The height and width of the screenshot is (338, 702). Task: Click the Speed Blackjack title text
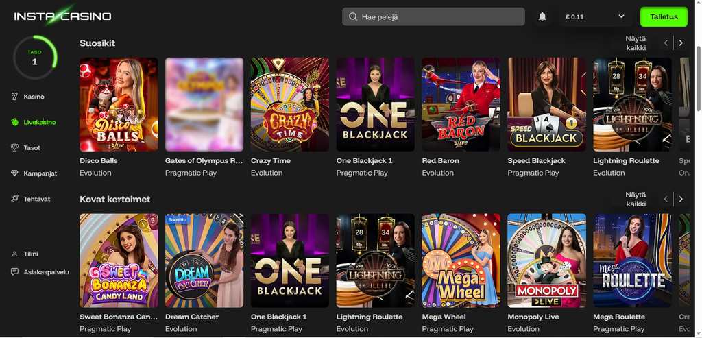536,160
